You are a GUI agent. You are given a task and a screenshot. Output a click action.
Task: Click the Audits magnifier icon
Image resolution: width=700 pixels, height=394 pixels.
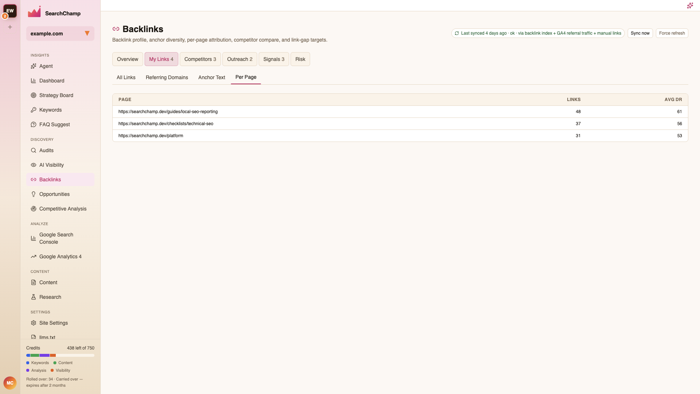(x=34, y=150)
